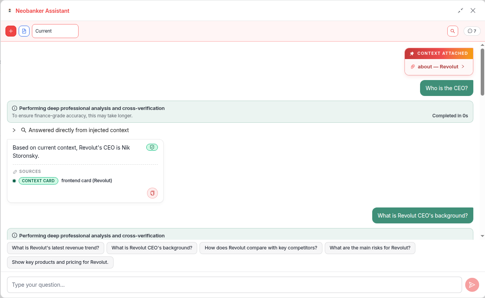Copy the answer using the red copy icon
This screenshot has height=298, width=485.
pyautogui.click(x=152, y=193)
